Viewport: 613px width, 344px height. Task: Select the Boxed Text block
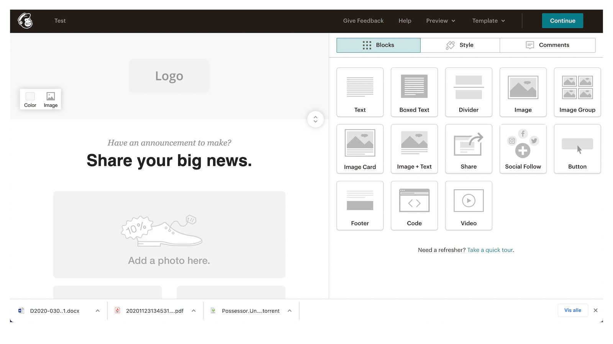[x=414, y=92]
